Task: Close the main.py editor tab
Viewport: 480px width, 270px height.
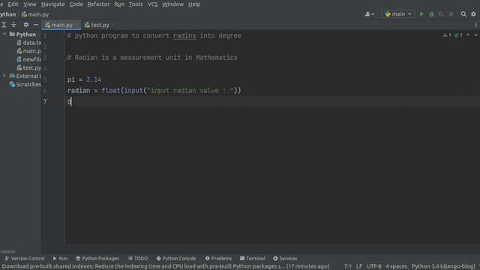Action: click(76, 25)
